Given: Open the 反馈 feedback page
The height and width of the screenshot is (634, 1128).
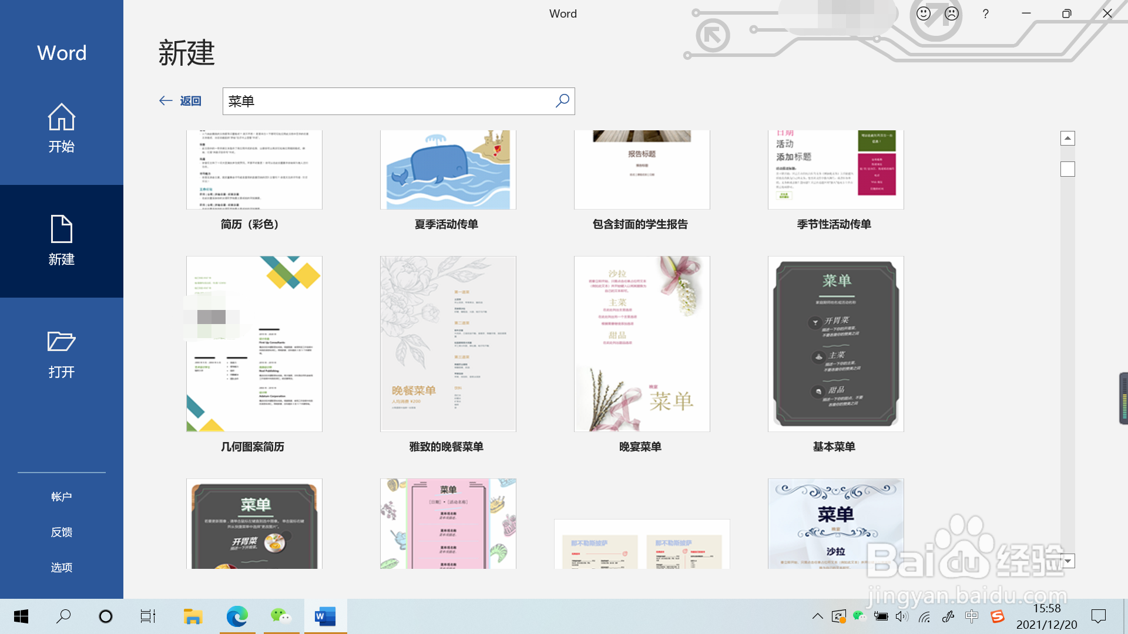Looking at the screenshot, I should [x=62, y=532].
